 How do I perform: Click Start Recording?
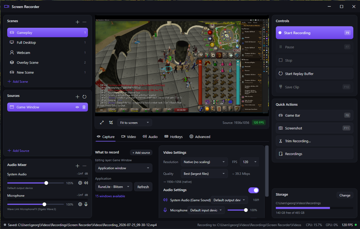pyautogui.click(x=315, y=33)
